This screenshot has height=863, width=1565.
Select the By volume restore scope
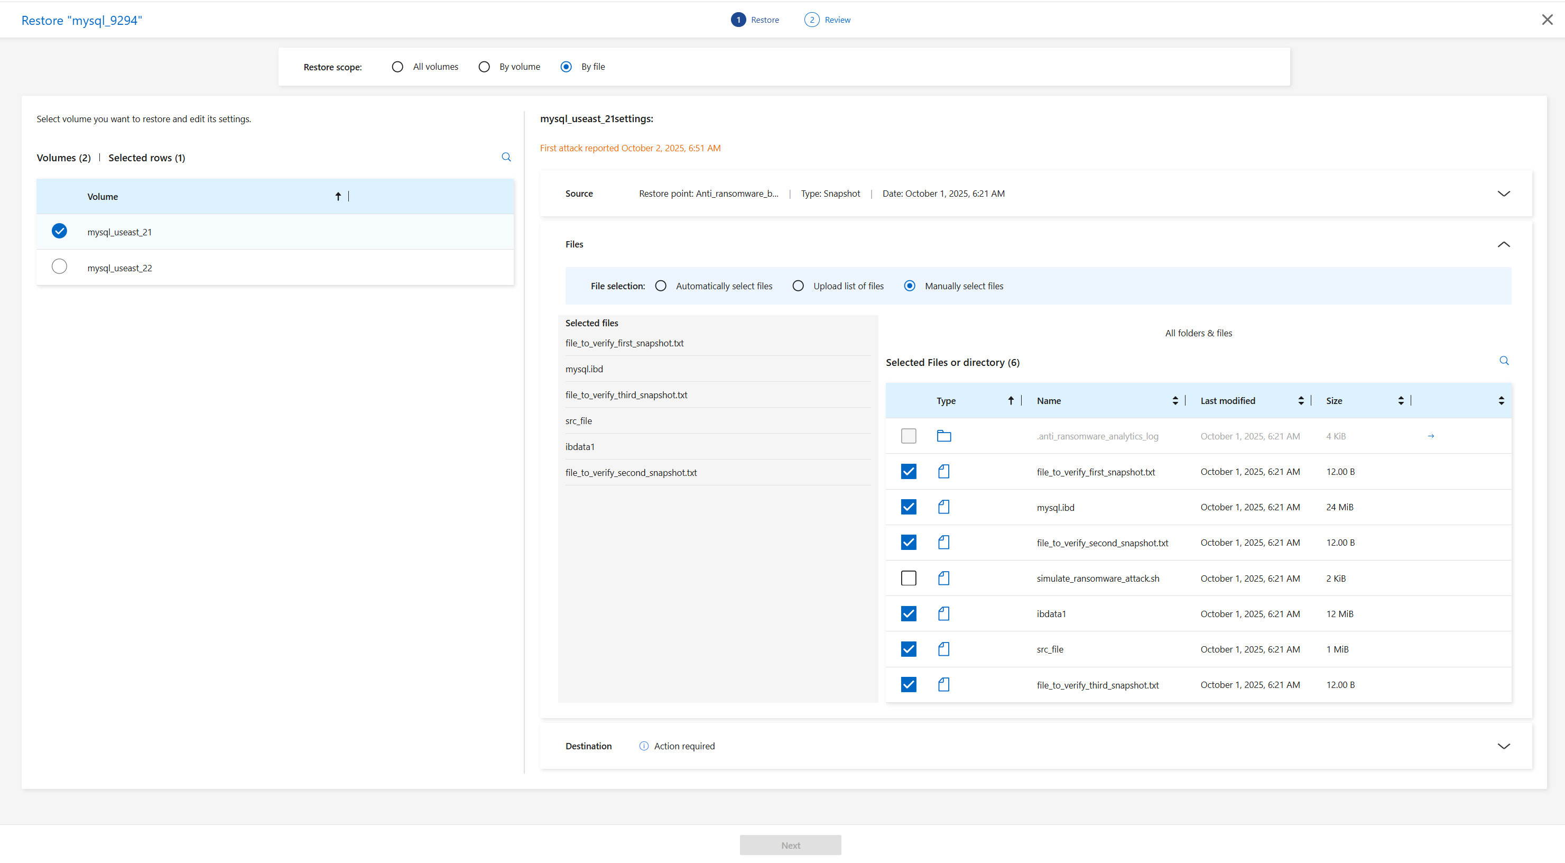pyautogui.click(x=484, y=67)
